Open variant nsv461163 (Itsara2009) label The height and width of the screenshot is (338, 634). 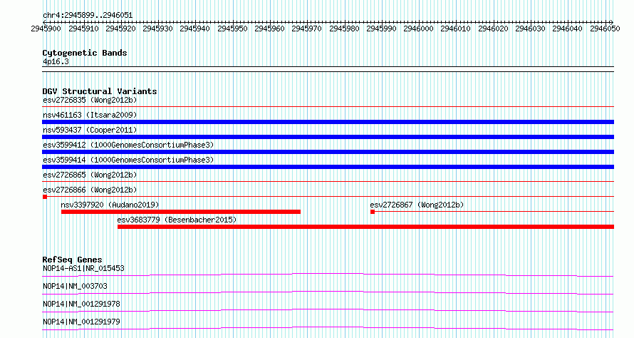click(90, 115)
